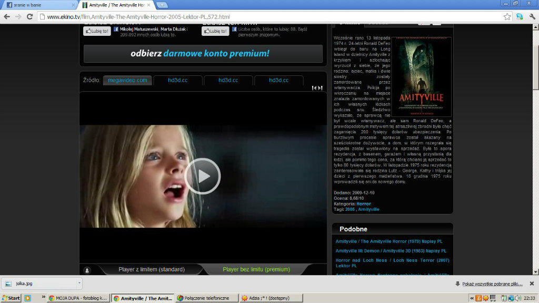Open the Horror category link
Viewport: 539px width, 303px height.
click(363, 204)
